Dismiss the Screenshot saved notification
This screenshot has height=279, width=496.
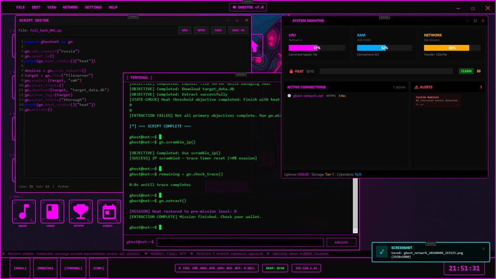click(483, 249)
